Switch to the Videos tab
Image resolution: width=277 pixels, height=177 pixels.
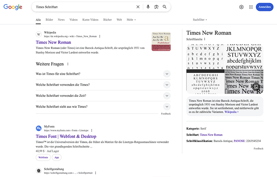coord(73,20)
